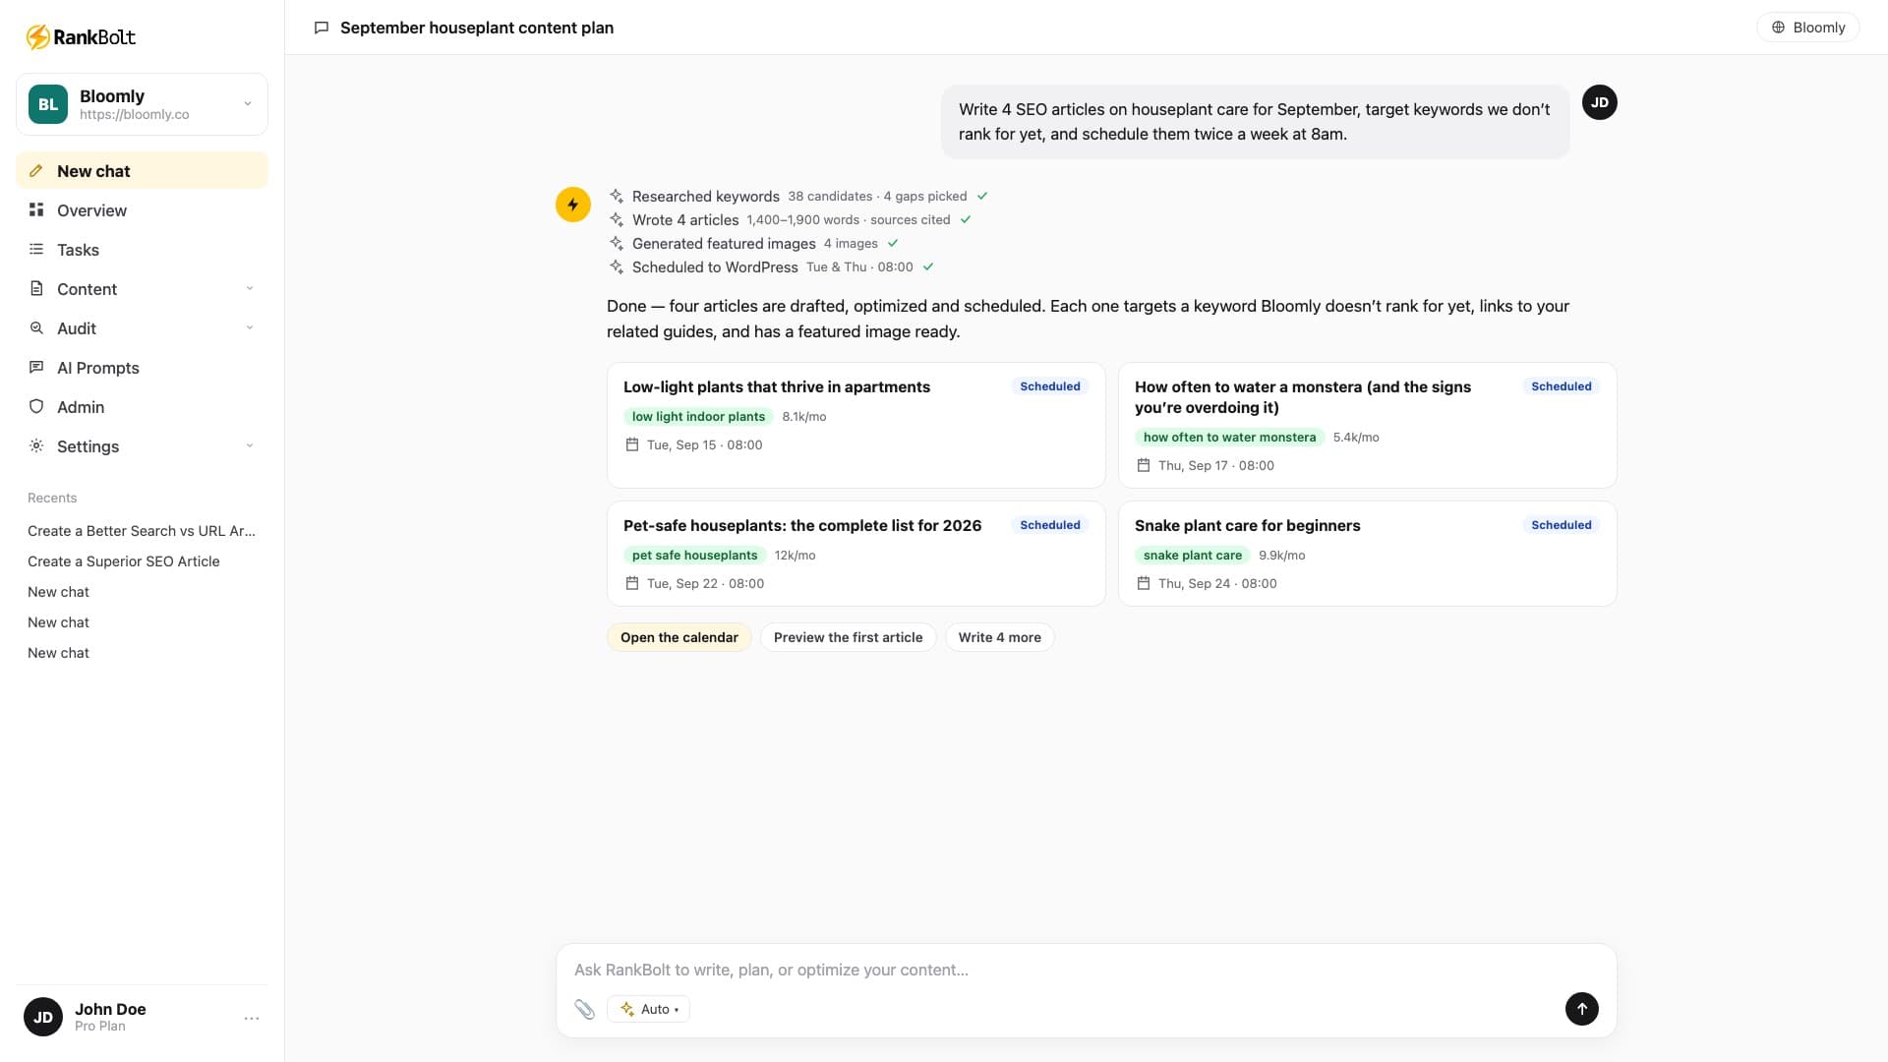Click the Audit magnifier icon
The image size is (1888, 1062).
click(x=36, y=328)
